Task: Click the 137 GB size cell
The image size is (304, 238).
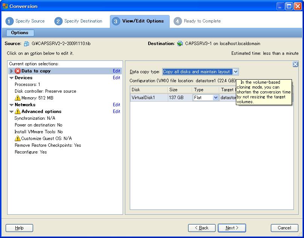Action: [x=180, y=98]
